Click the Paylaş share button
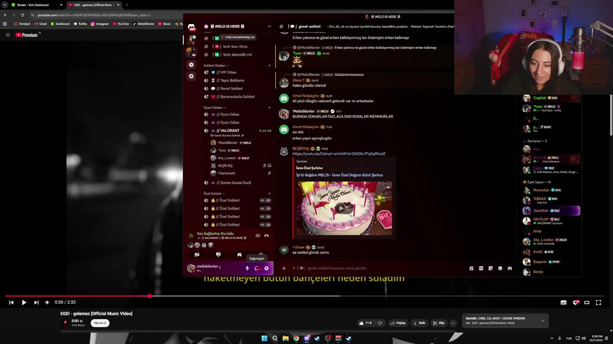The height and width of the screenshot is (344, 613). (398, 323)
